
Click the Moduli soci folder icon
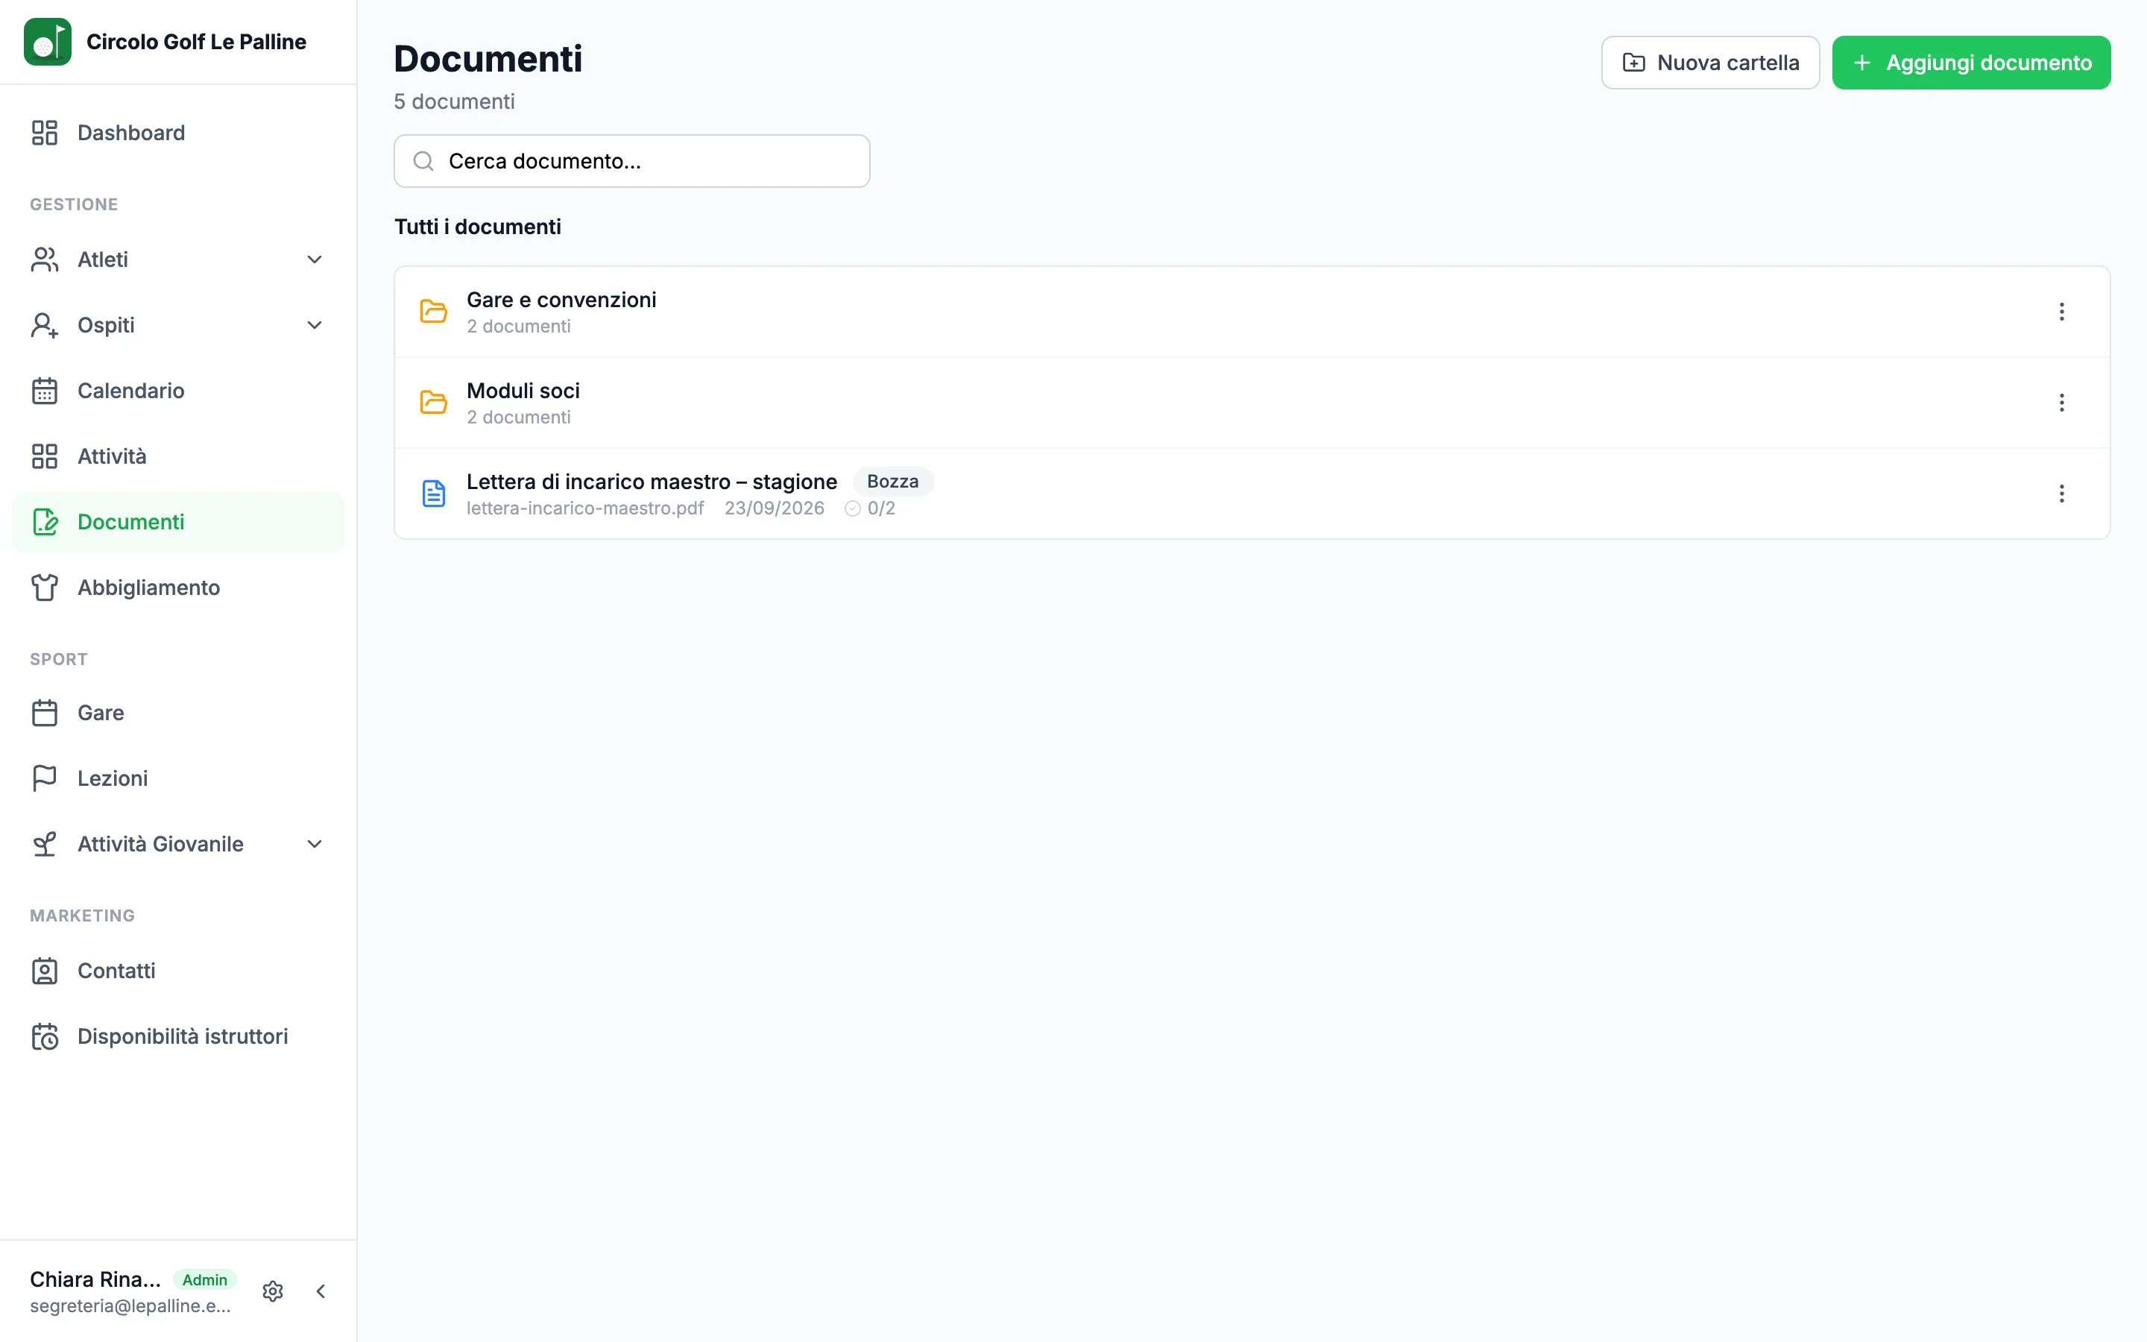[x=433, y=403]
